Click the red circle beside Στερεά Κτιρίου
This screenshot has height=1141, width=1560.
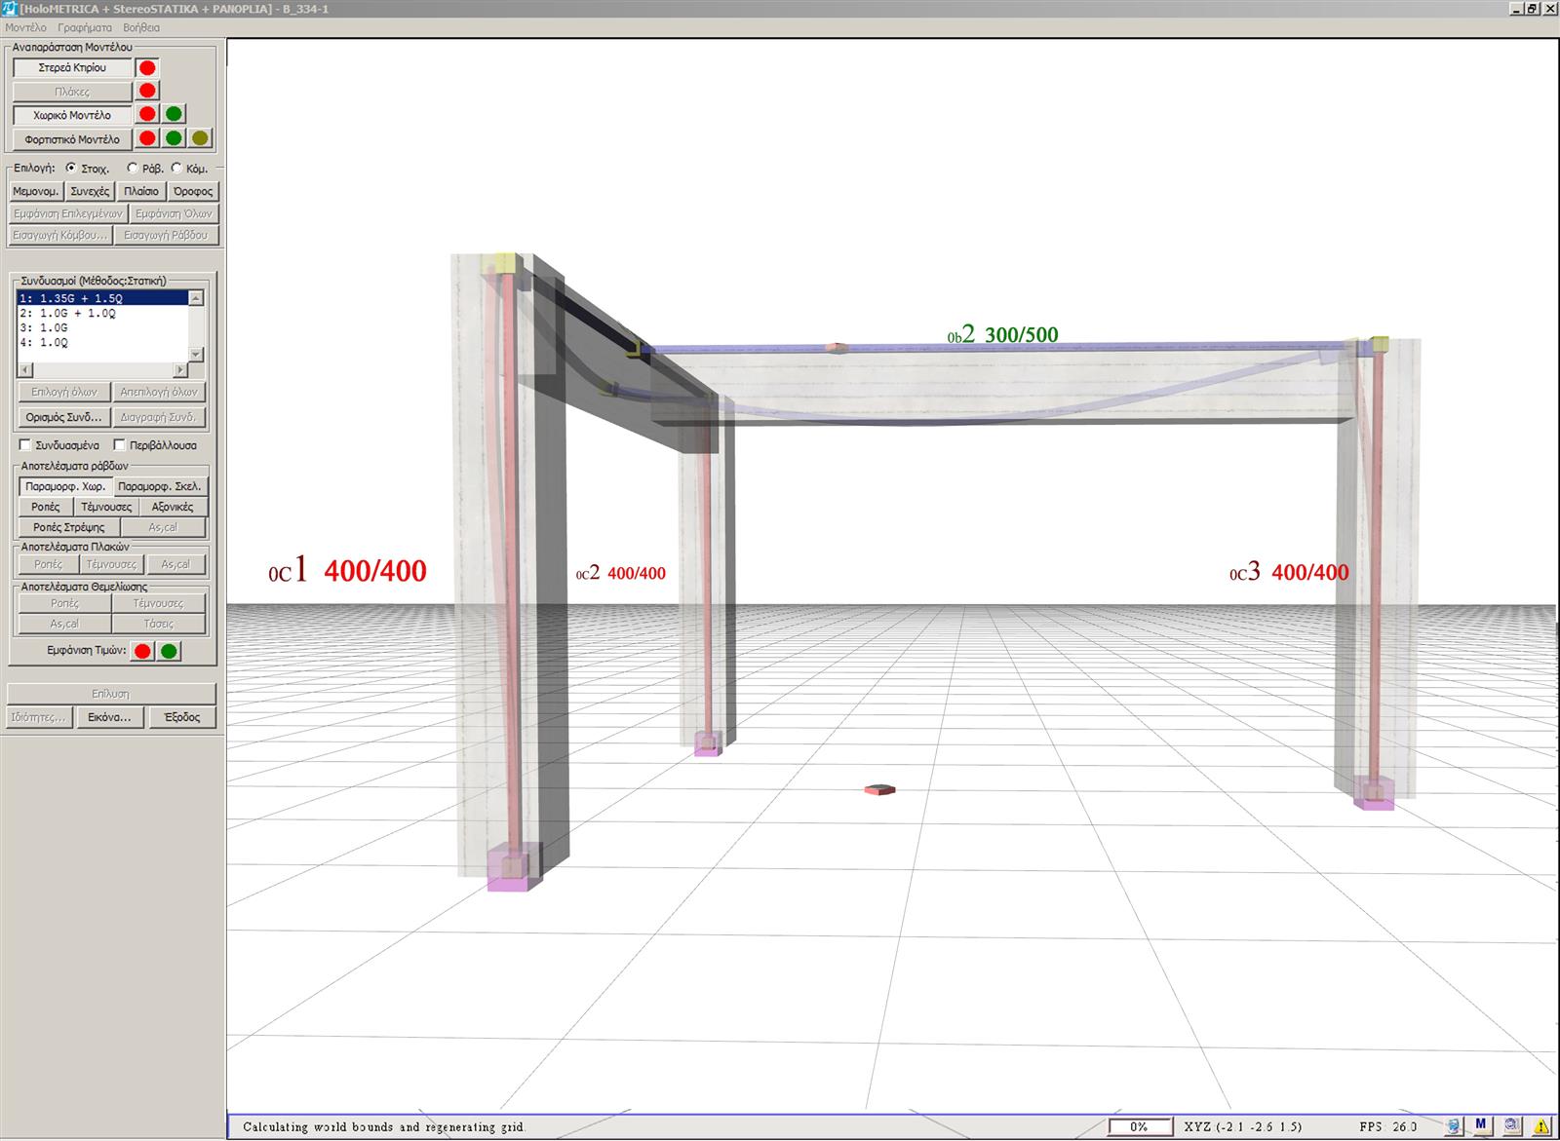(147, 68)
